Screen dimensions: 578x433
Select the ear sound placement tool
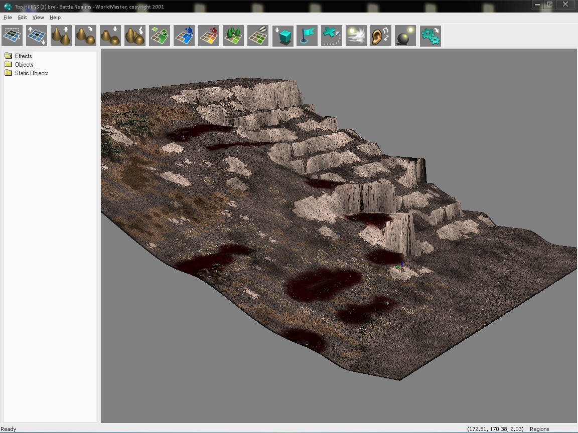(x=381, y=36)
